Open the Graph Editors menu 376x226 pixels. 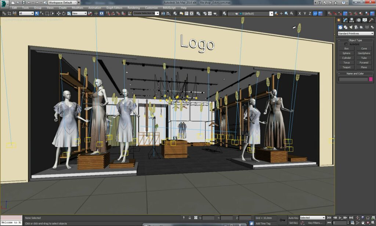point(114,8)
